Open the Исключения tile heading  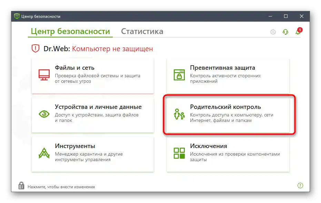tap(208, 146)
